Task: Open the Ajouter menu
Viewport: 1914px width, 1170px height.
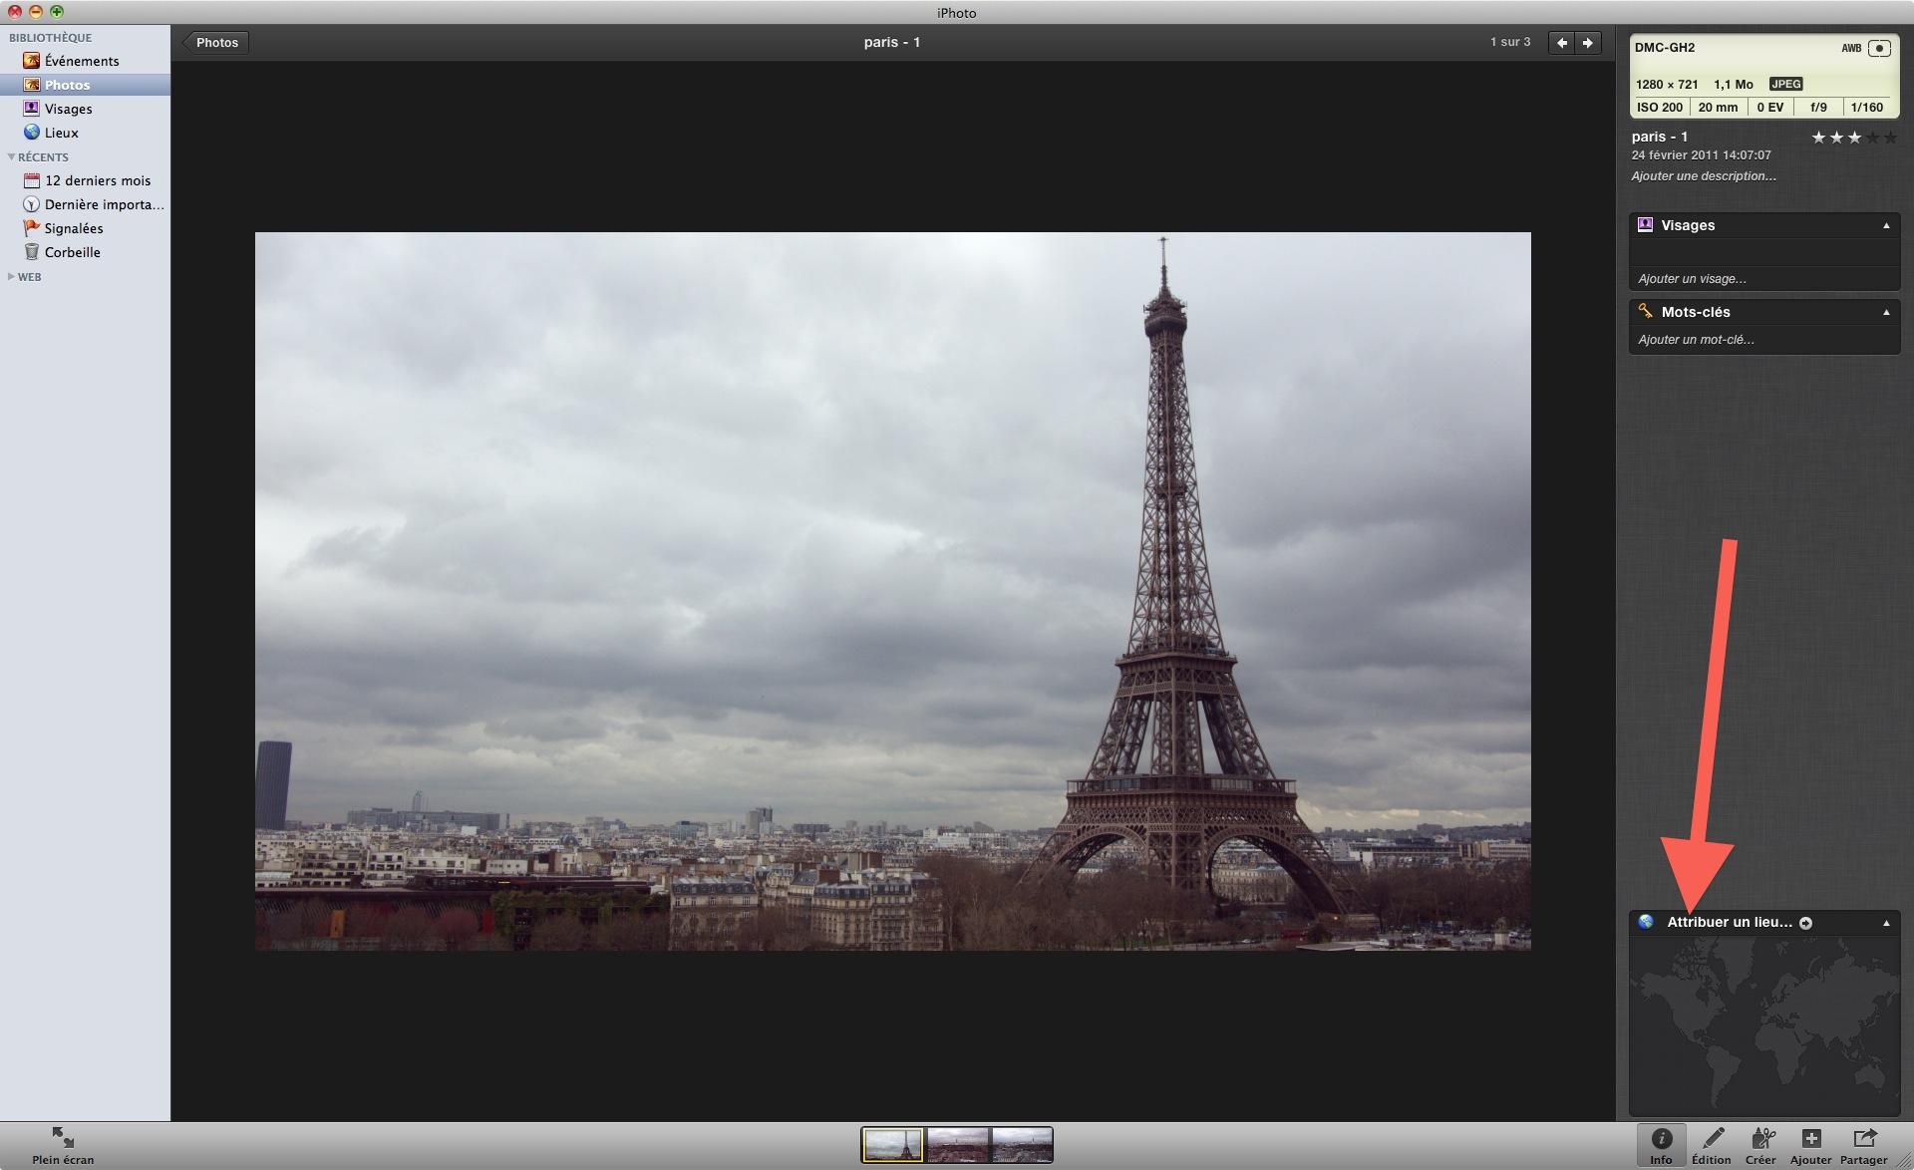Action: tap(1810, 1146)
